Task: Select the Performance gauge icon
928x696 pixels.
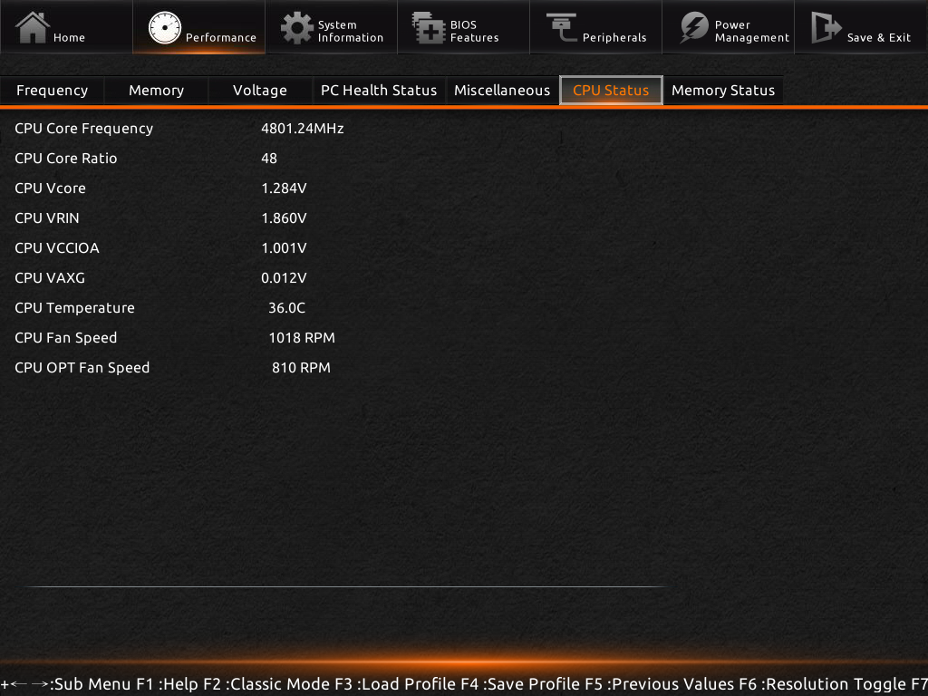Action: pos(164,28)
